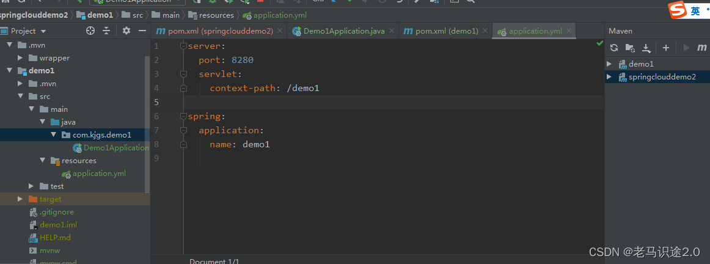Download sources and documentation in Maven
Screen dimensions: 710x264
pyautogui.click(x=646, y=48)
